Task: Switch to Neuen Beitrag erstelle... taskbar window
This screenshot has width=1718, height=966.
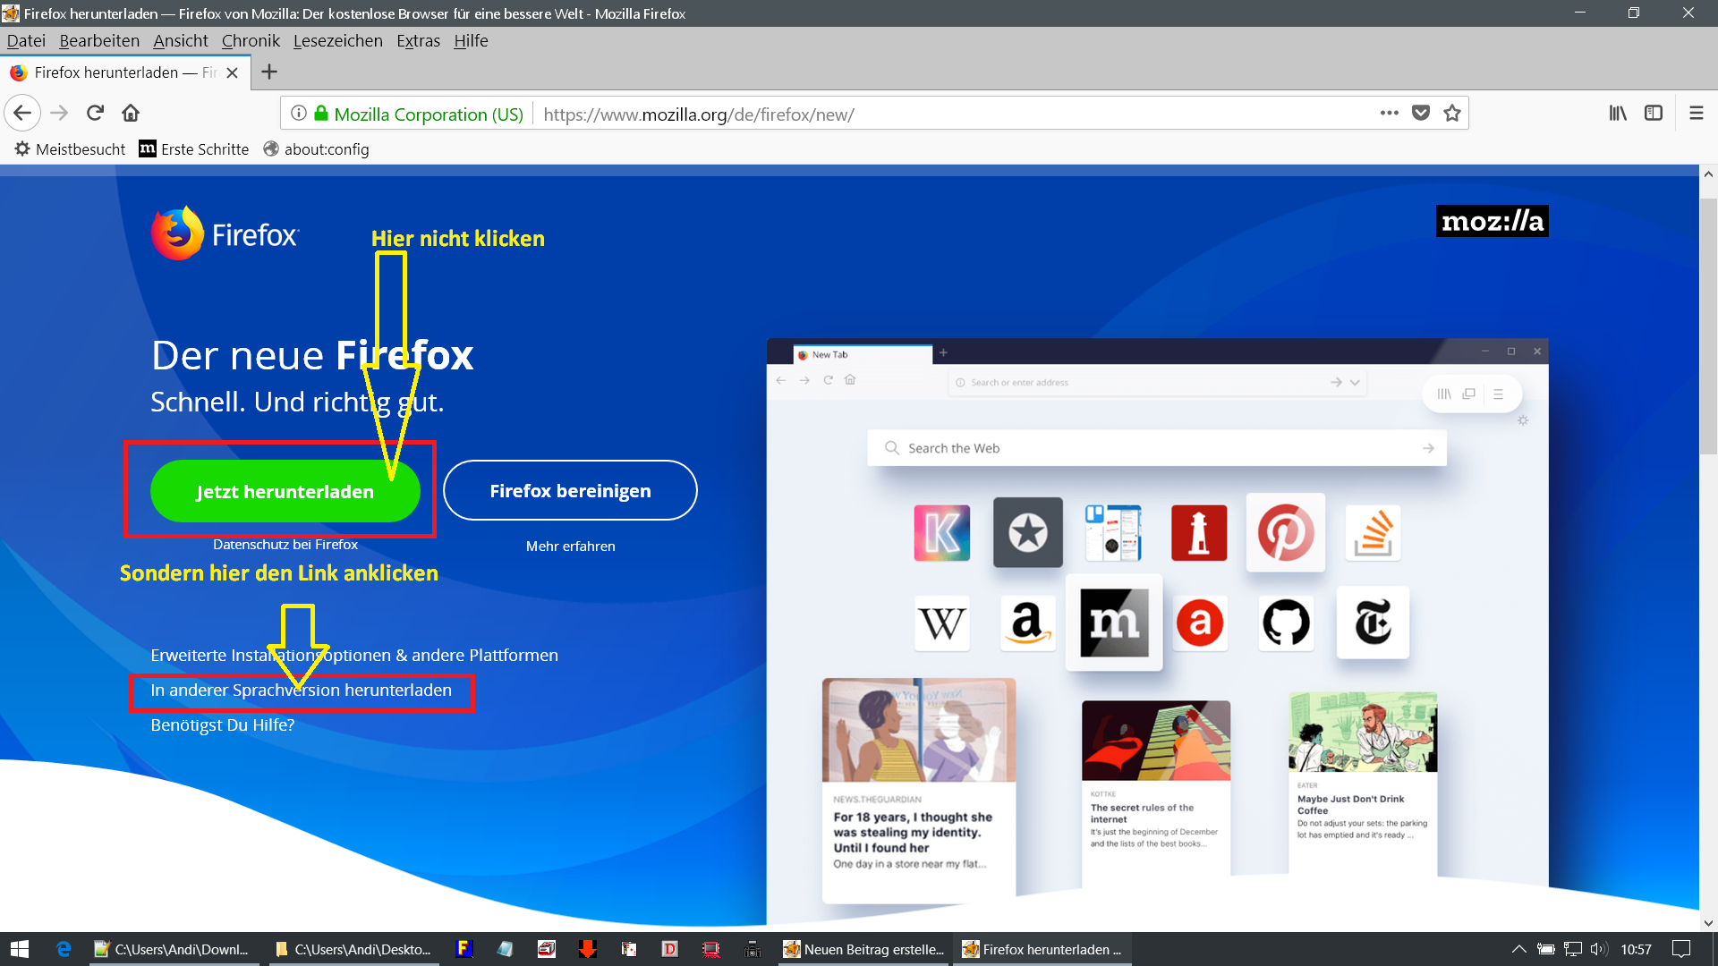Action: (x=863, y=949)
